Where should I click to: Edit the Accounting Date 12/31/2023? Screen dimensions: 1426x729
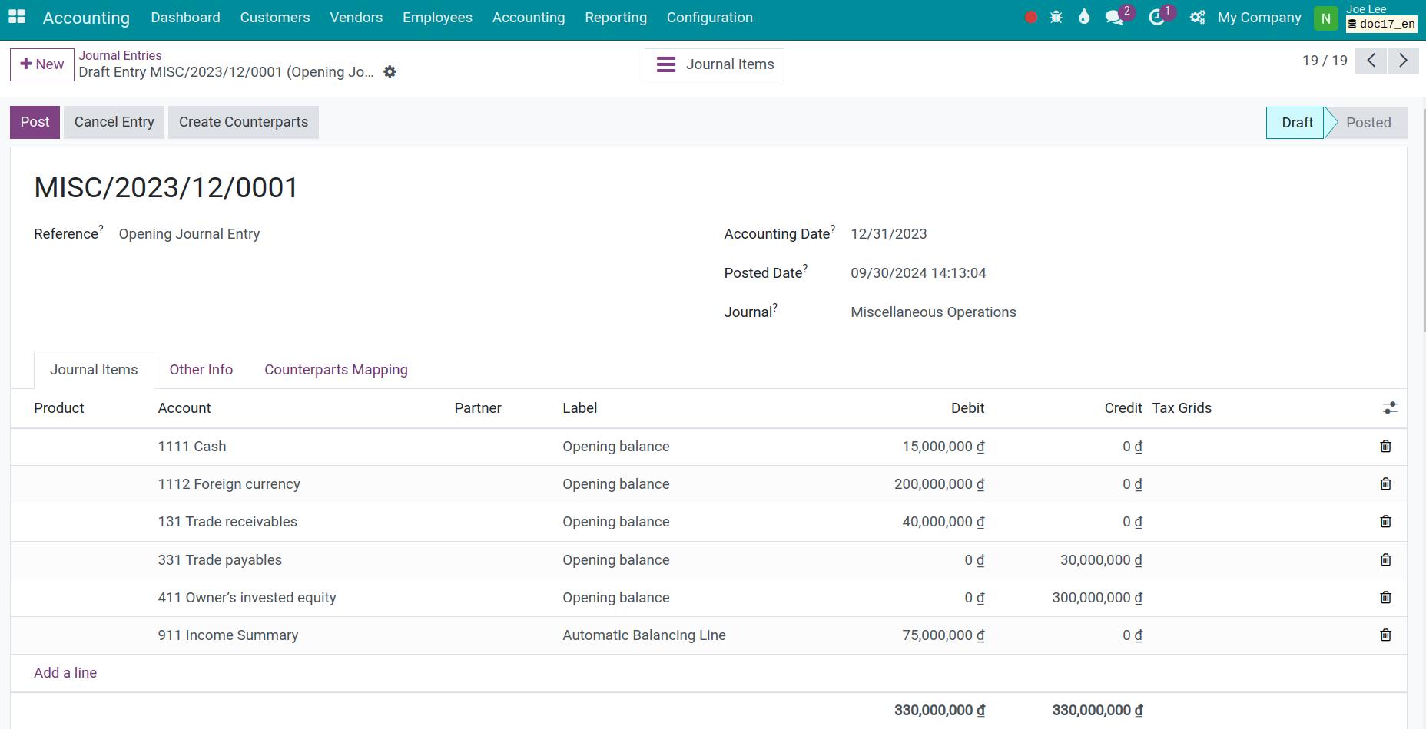(888, 234)
